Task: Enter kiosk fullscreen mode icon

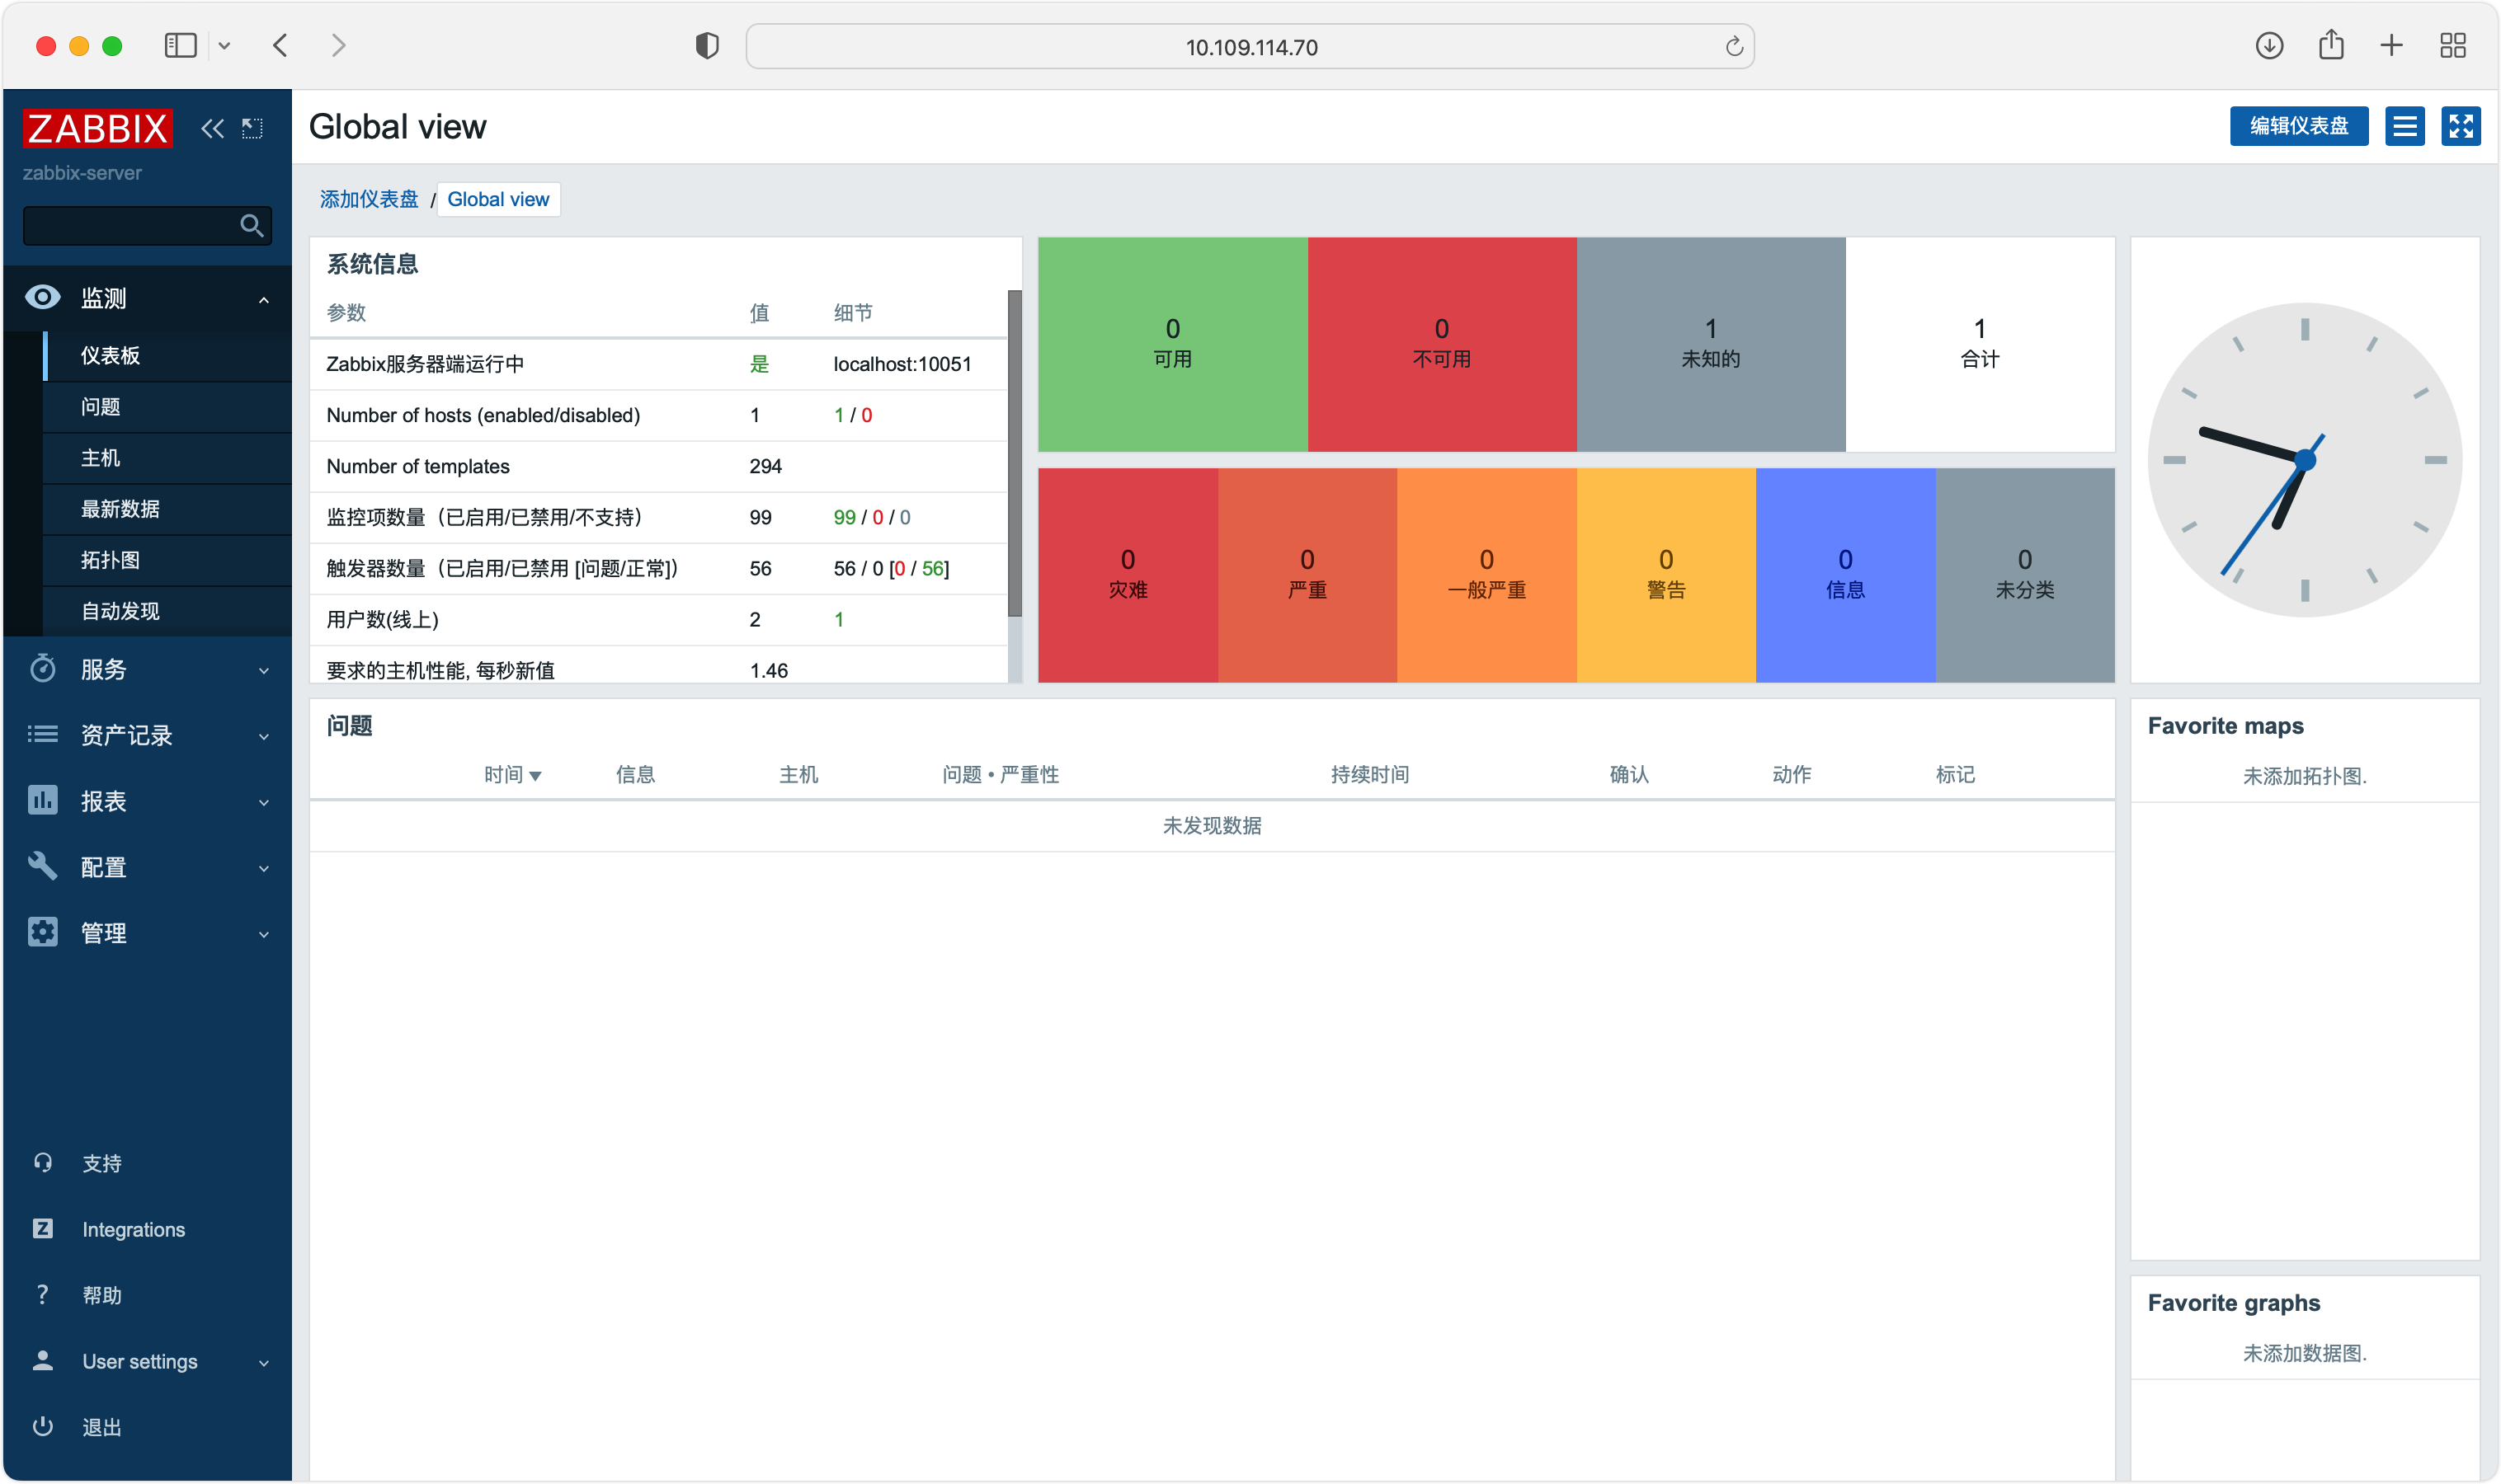Action: pyautogui.click(x=2460, y=126)
